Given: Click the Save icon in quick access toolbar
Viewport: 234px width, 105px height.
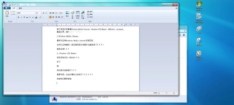Looking at the screenshot, I should tap(10, 5).
